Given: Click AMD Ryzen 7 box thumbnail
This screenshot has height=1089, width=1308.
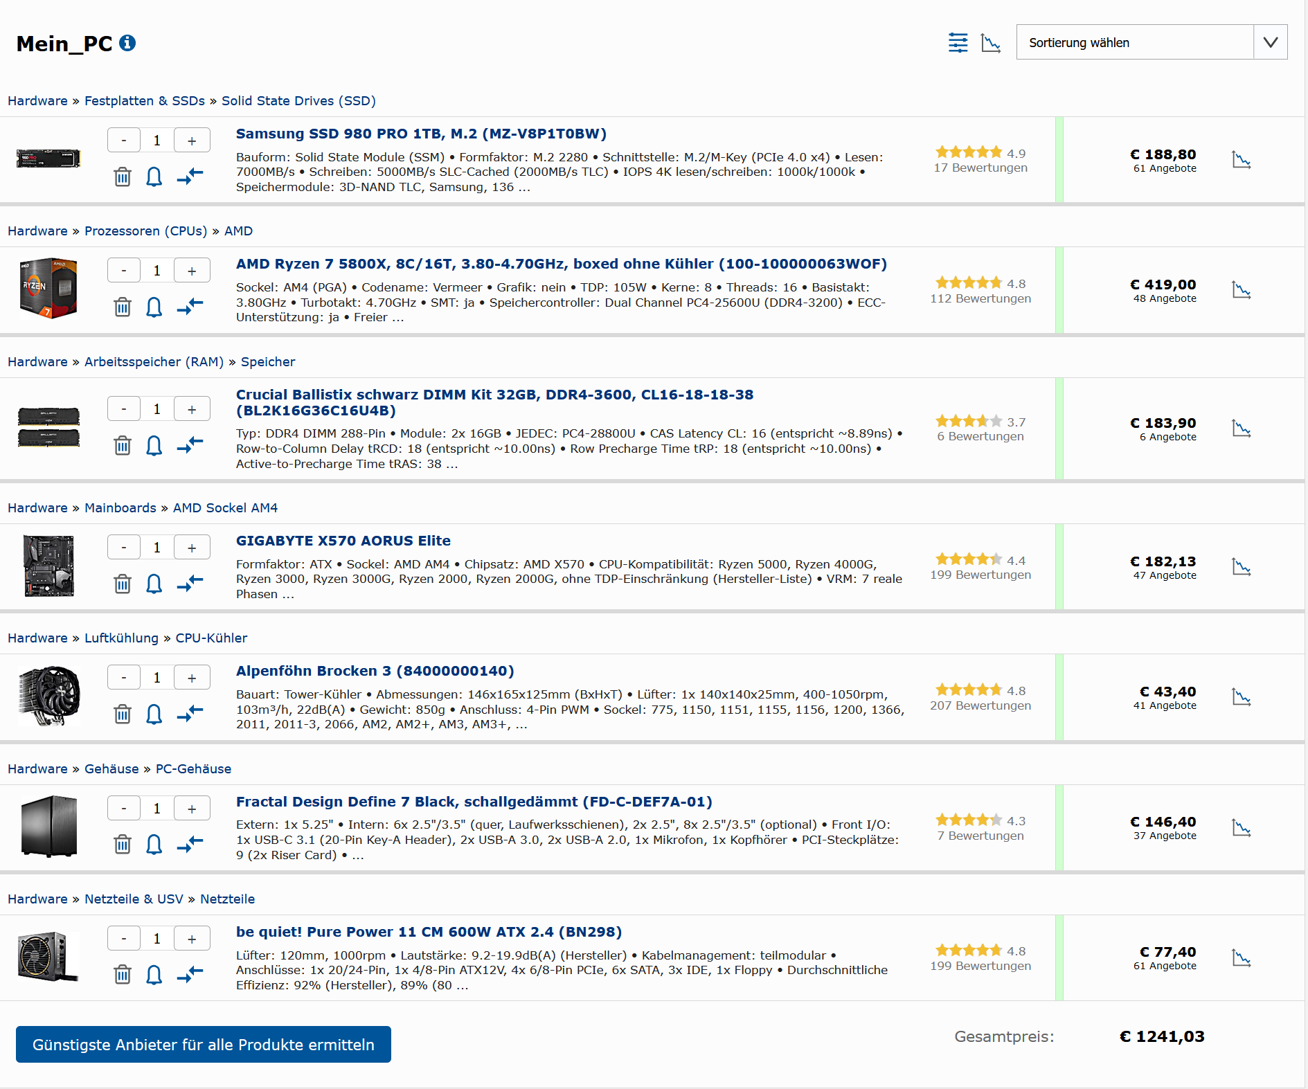Looking at the screenshot, I should pyautogui.click(x=48, y=288).
